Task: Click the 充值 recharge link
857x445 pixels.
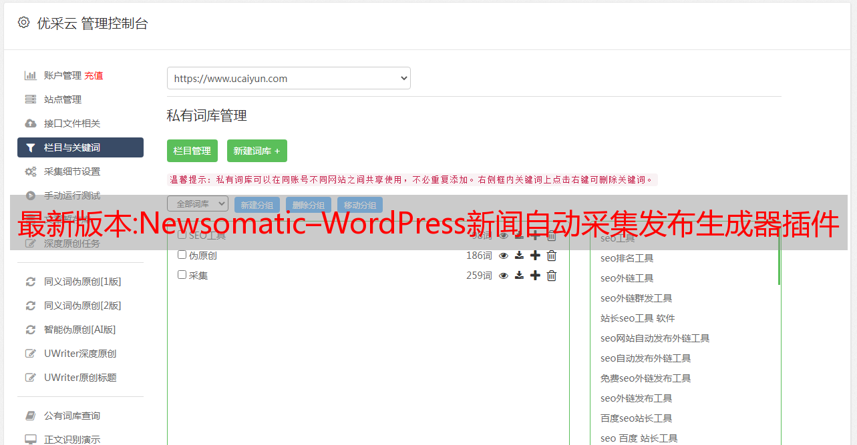Action: [94, 75]
